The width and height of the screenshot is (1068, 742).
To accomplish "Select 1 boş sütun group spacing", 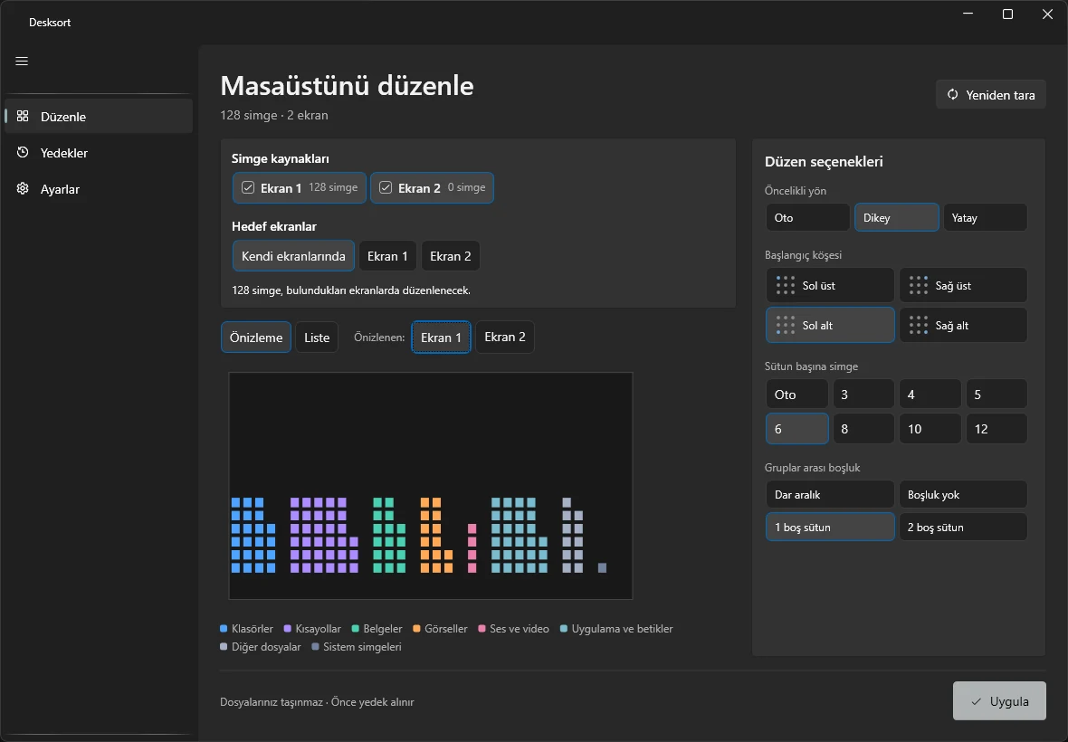I will [830, 527].
